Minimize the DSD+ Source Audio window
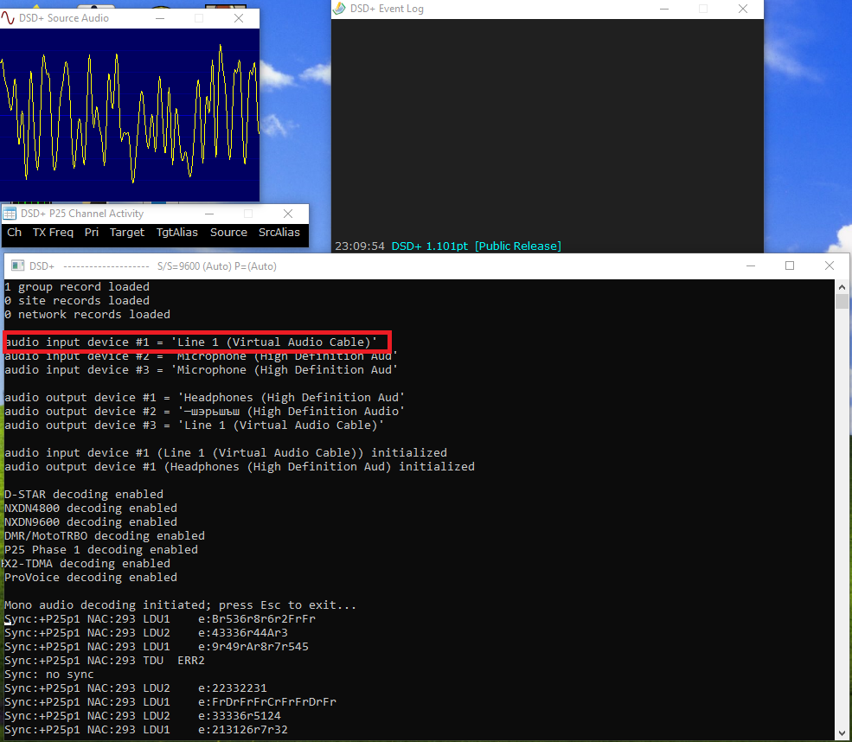The height and width of the screenshot is (742, 852). [159, 18]
